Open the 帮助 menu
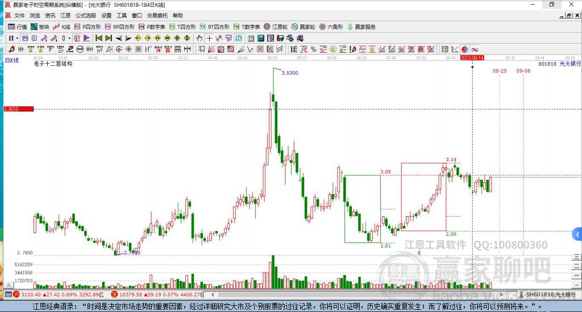The image size is (582, 312). pyautogui.click(x=178, y=15)
